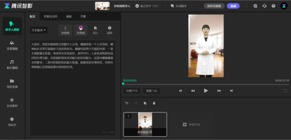This screenshot has height=140, width=291.
Task: Click the playback progress bar handle
Action: pyautogui.click(x=123, y=84)
